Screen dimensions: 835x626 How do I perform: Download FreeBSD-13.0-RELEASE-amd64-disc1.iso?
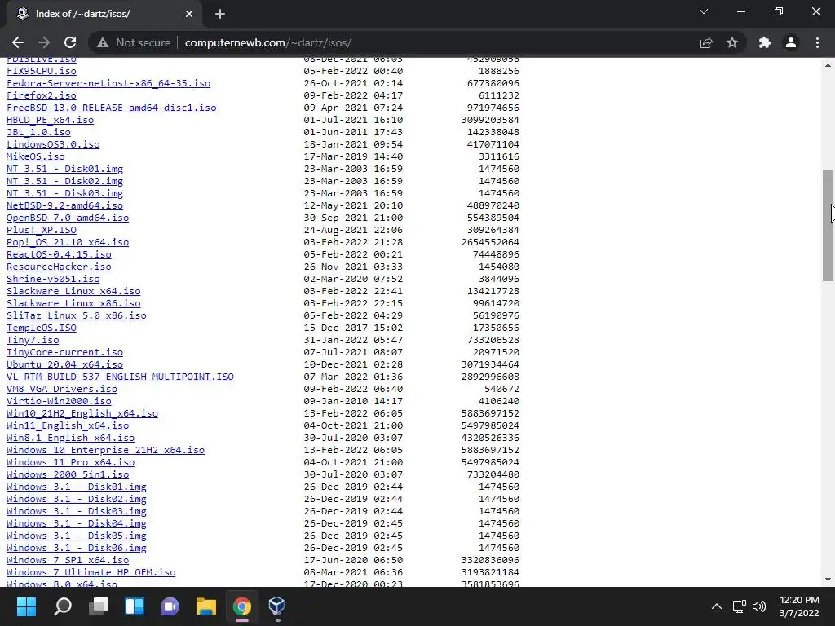coord(111,108)
